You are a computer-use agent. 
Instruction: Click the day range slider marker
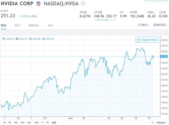tap(106, 20)
